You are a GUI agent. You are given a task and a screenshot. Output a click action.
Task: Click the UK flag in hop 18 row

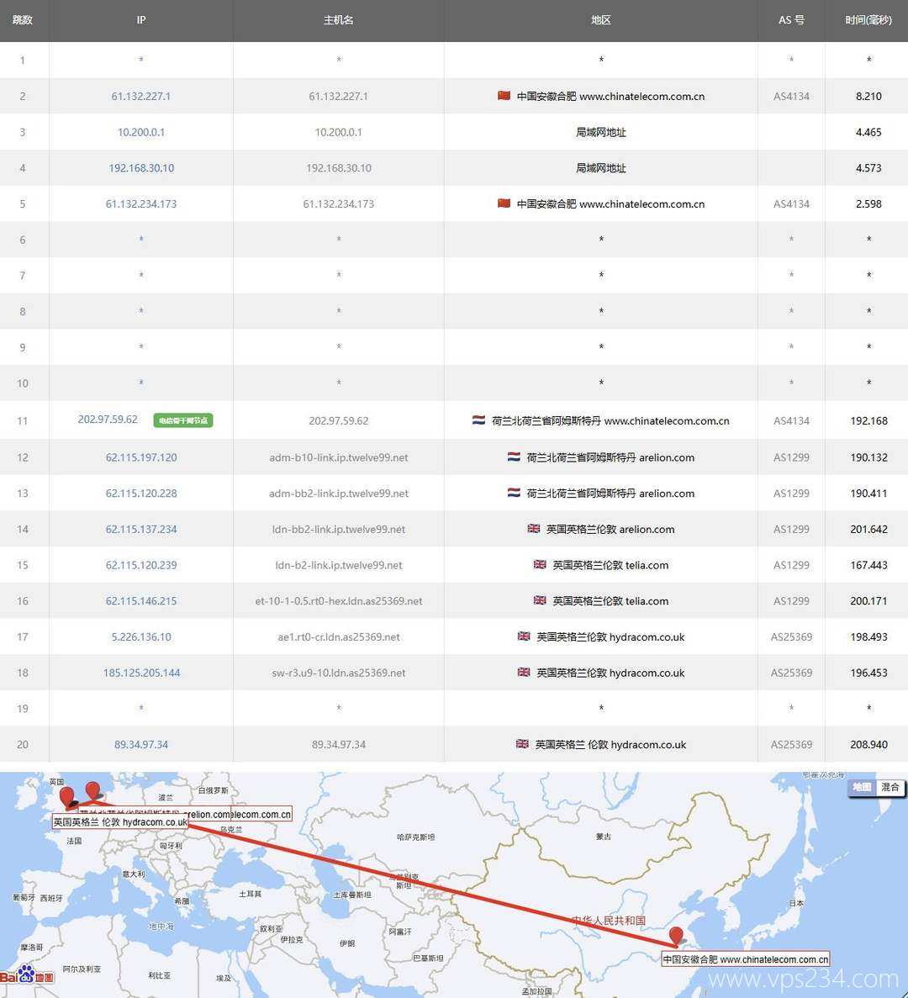click(x=524, y=672)
